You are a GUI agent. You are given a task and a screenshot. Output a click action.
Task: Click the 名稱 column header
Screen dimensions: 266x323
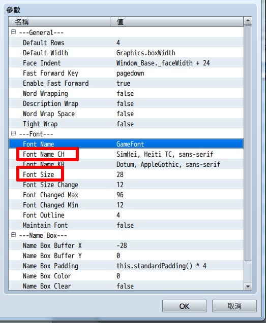(x=59, y=22)
